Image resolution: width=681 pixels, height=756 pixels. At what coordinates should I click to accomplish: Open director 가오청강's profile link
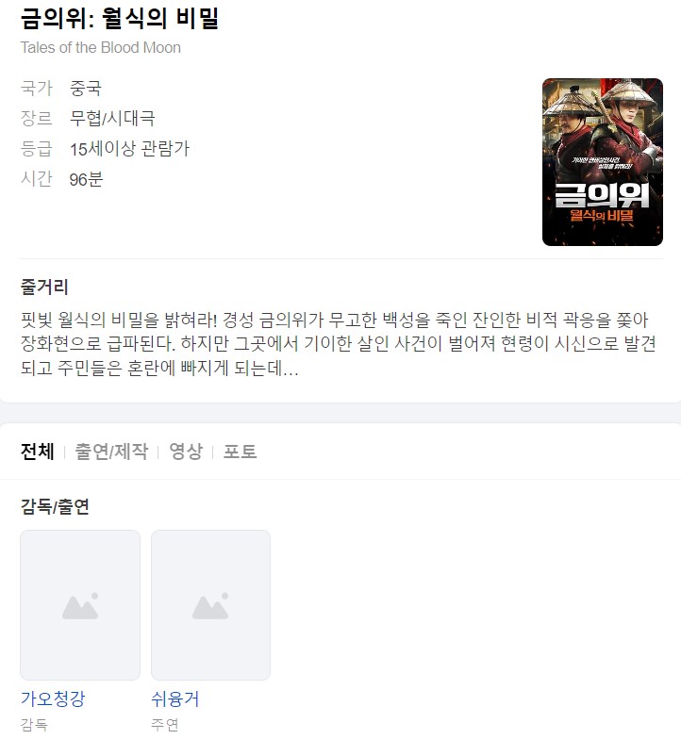point(53,698)
